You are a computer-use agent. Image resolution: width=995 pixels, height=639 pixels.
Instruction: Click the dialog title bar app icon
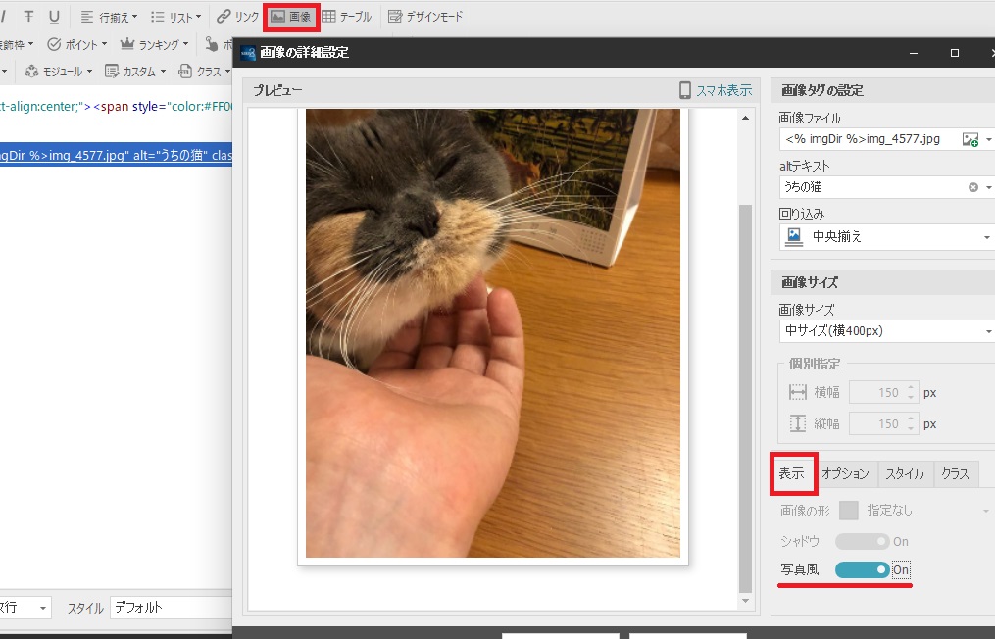(248, 53)
